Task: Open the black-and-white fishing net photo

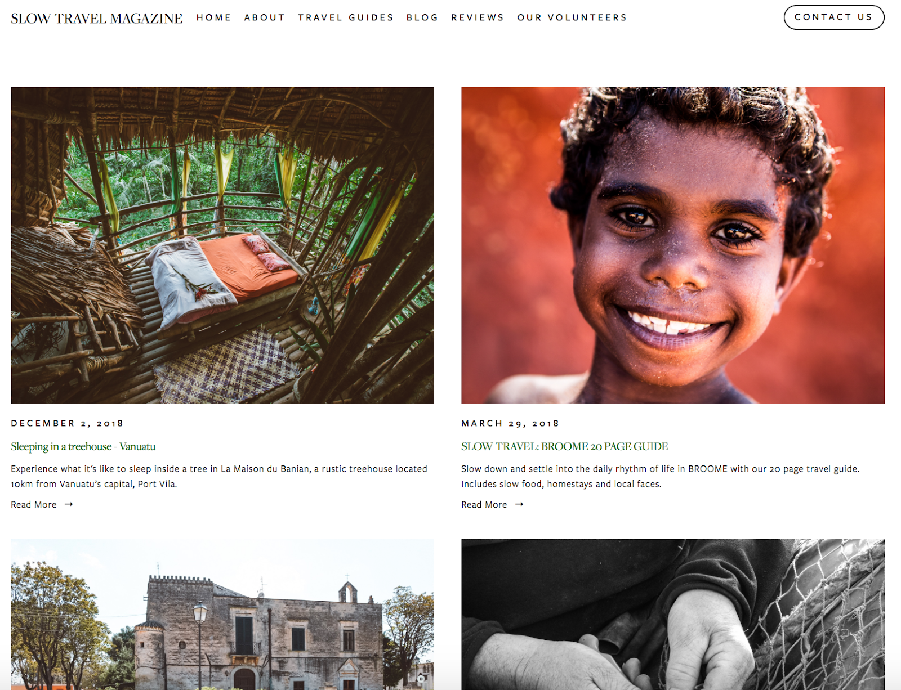Action: click(673, 615)
